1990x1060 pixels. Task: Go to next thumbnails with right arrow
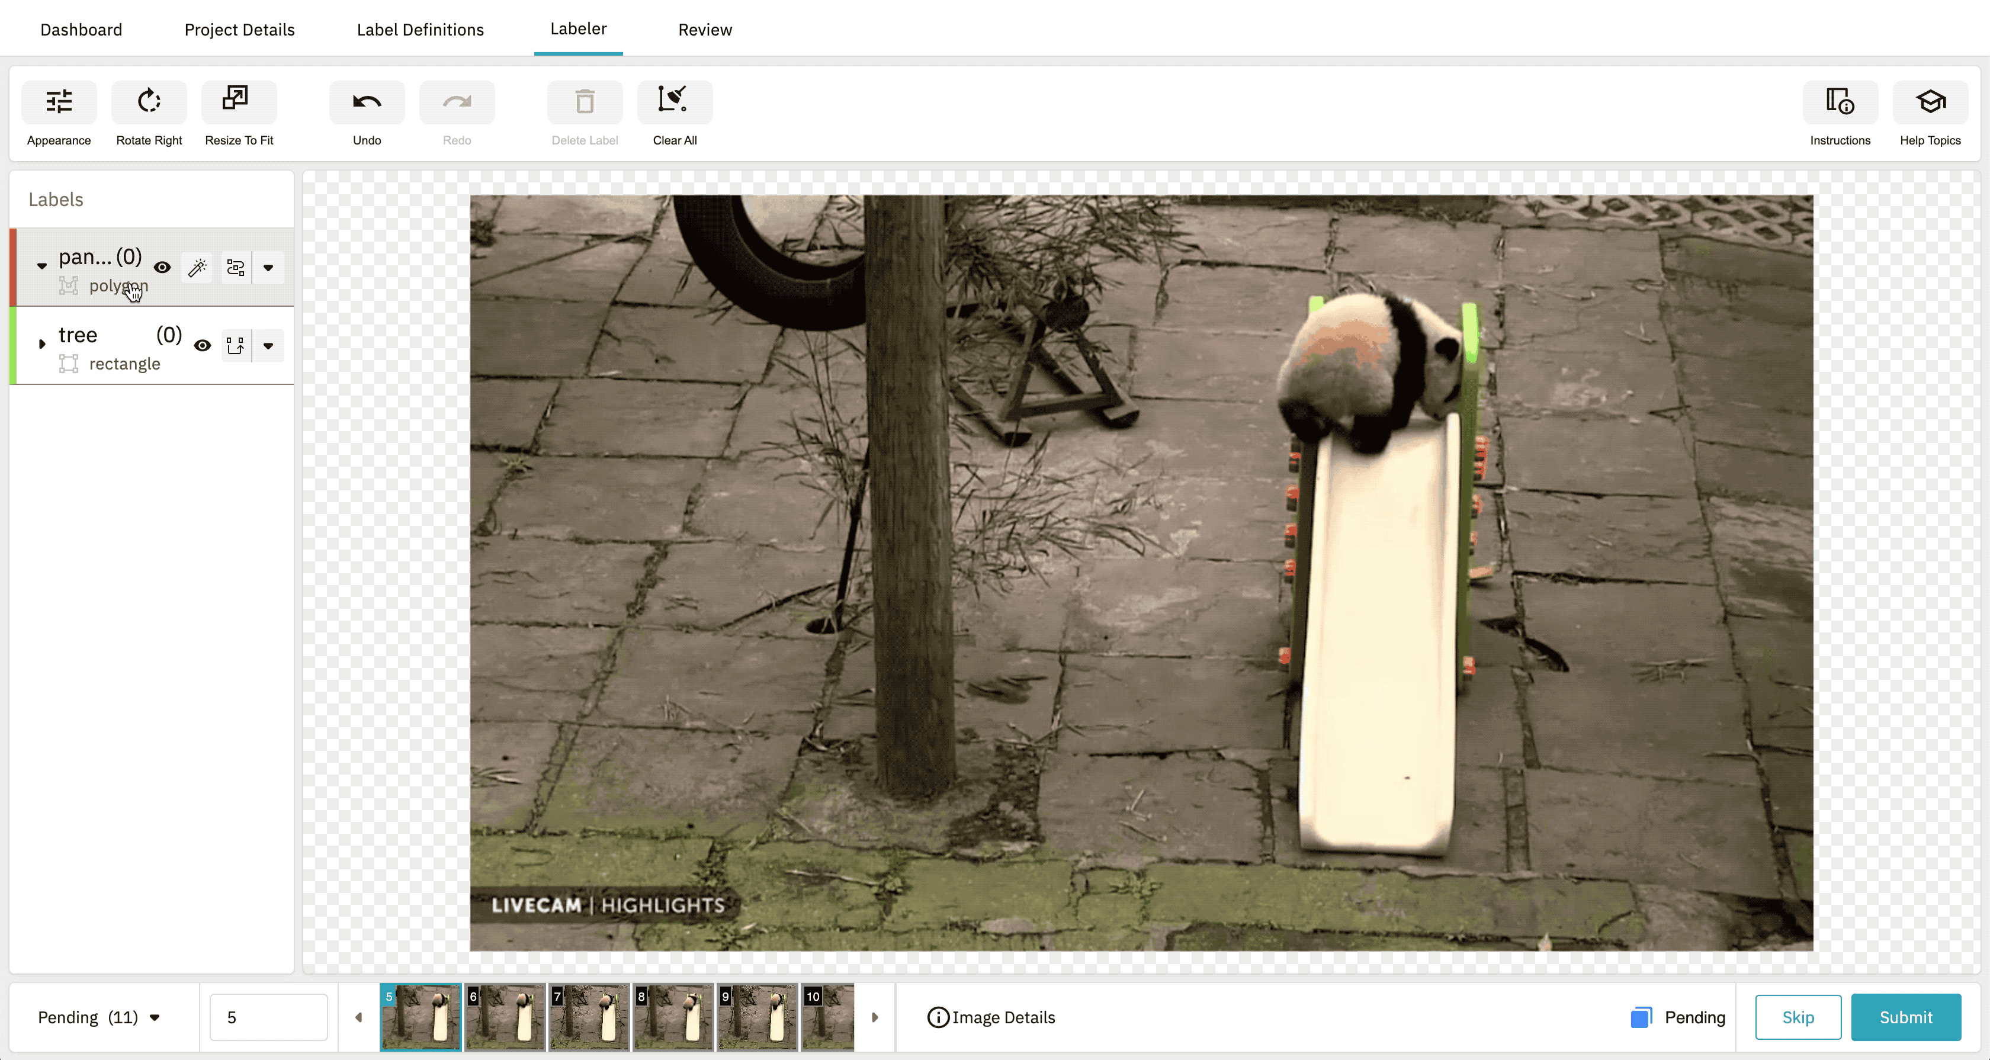[x=875, y=1017]
